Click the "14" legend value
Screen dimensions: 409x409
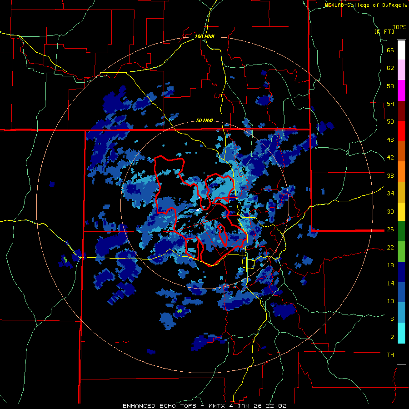click(390, 283)
